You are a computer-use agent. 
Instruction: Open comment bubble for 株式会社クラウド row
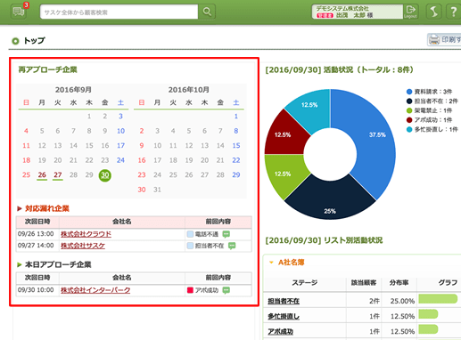pyautogui.click(x=226, y=234)
